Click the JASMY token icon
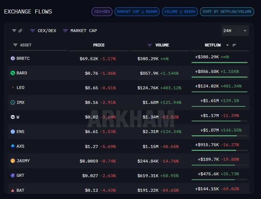 point(13,161)
